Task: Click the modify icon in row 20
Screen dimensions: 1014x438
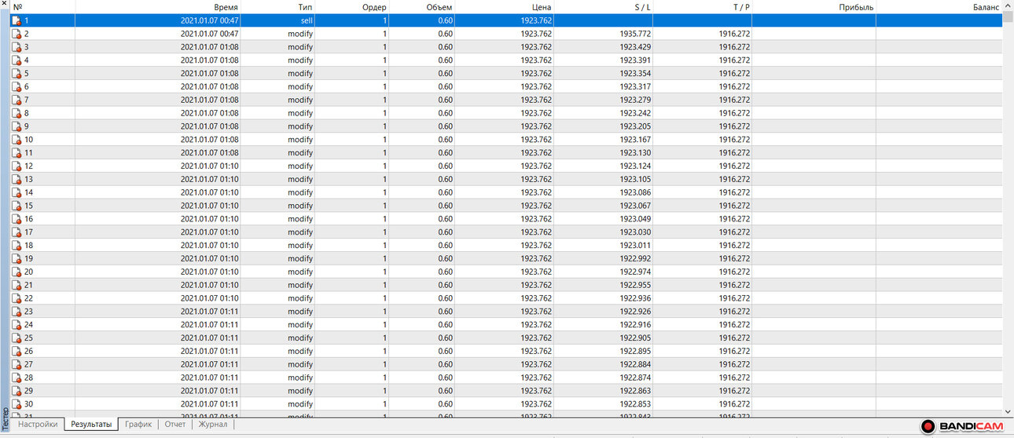Action: 17,272
